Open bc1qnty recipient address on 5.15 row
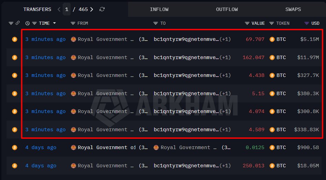Viewport: 326px width, 180px height. tap(186, 93)
